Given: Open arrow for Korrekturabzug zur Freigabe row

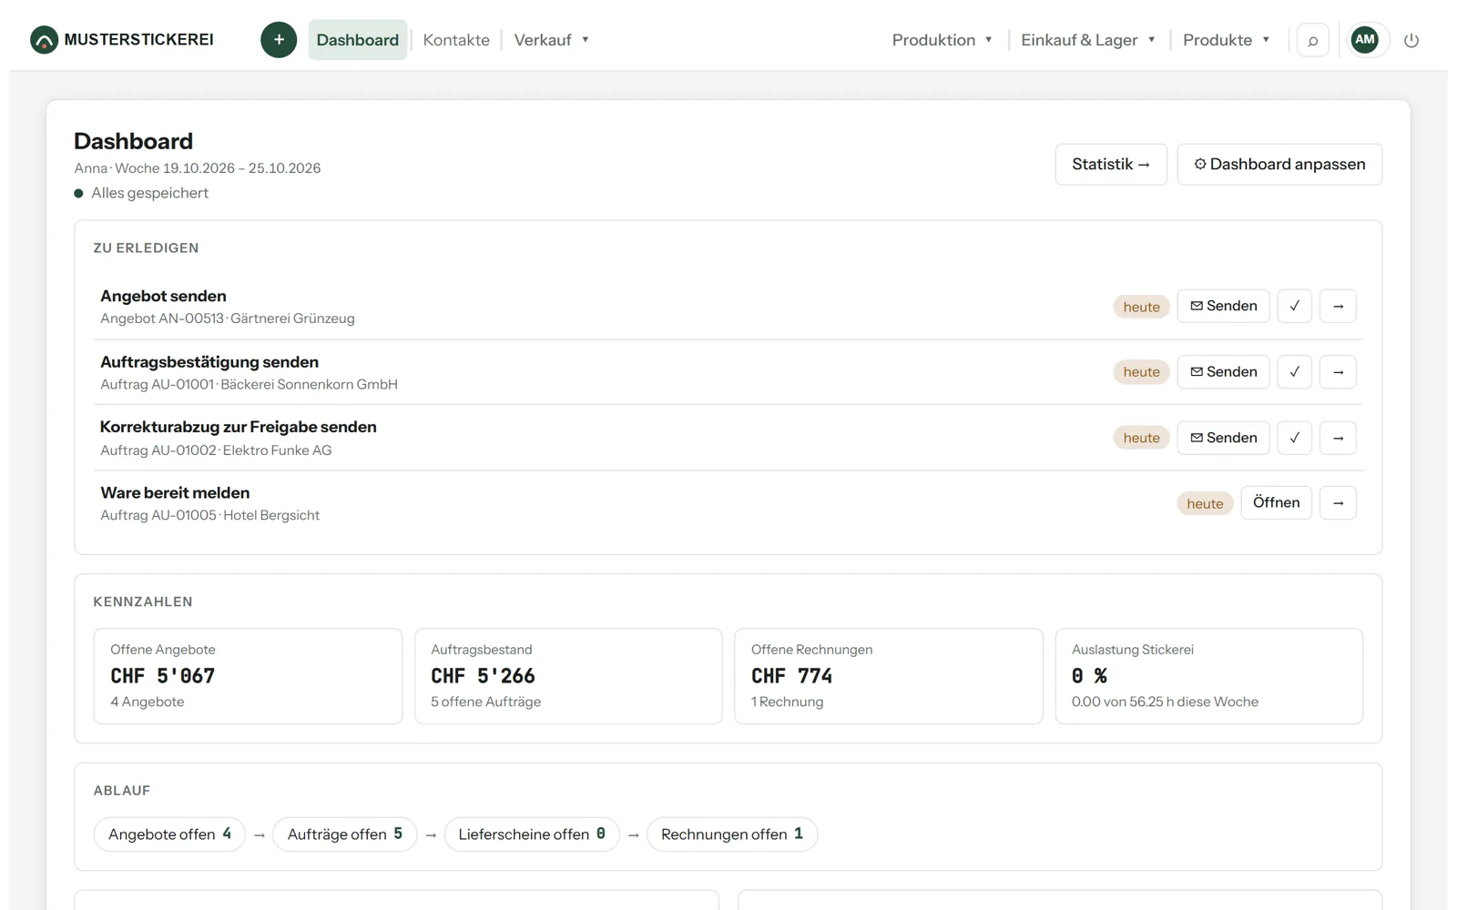Looking at the screenshot, I should 1338,438.
